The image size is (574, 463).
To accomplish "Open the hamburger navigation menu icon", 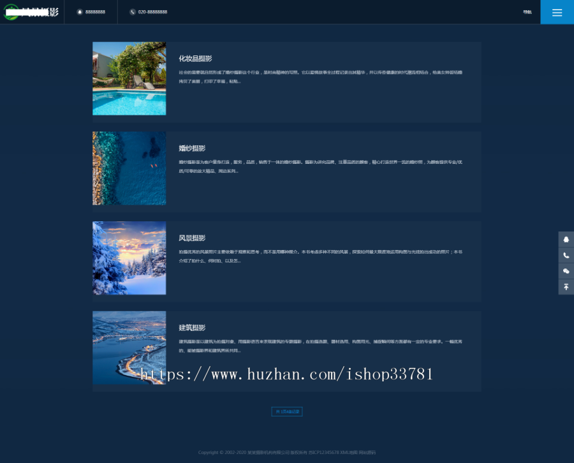I will [557, 11].
